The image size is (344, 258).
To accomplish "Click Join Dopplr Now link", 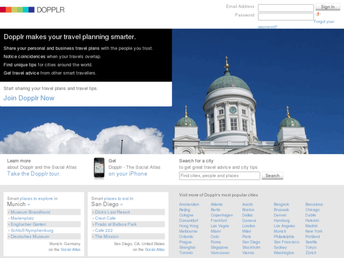I will pos(29,98).
